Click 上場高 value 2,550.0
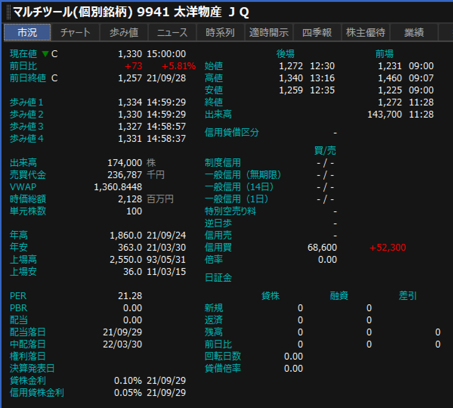This screenshot has height=408, width=453. (x=126, y=260)
